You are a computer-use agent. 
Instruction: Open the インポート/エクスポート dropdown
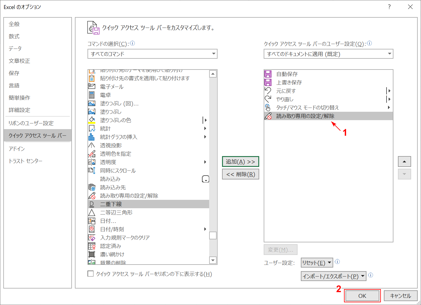(333, 276)
